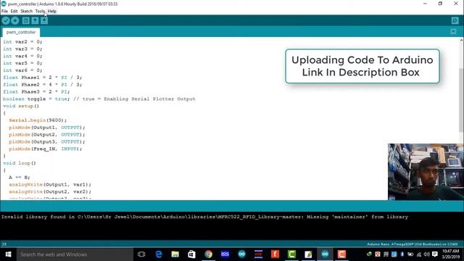464x261 pixels.
Task: Open the Edit menu
Action: 14,12
